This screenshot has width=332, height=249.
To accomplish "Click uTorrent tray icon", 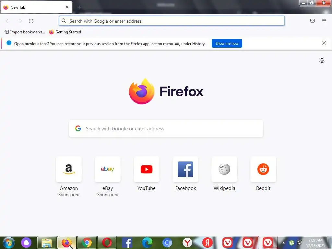I will (291, 243).
